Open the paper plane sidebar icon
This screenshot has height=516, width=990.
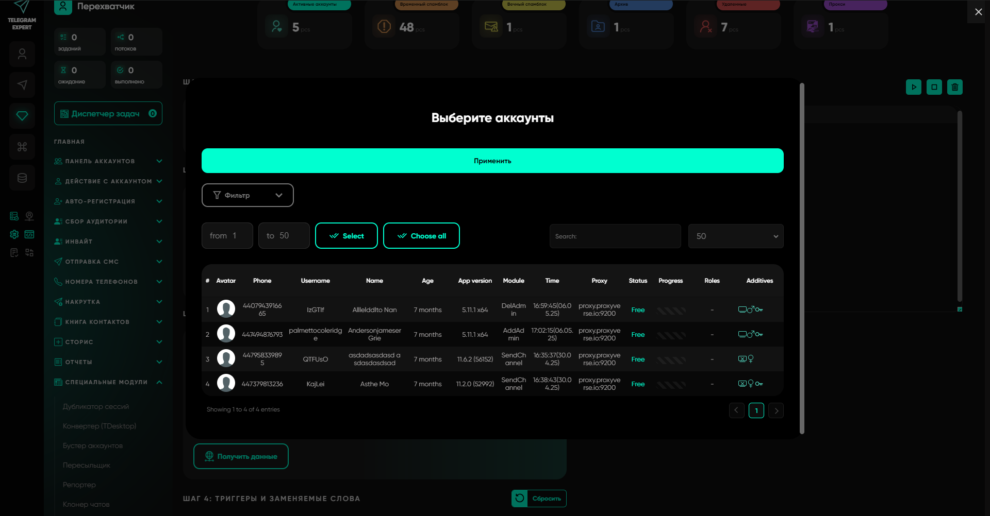[x=22, y=85]
